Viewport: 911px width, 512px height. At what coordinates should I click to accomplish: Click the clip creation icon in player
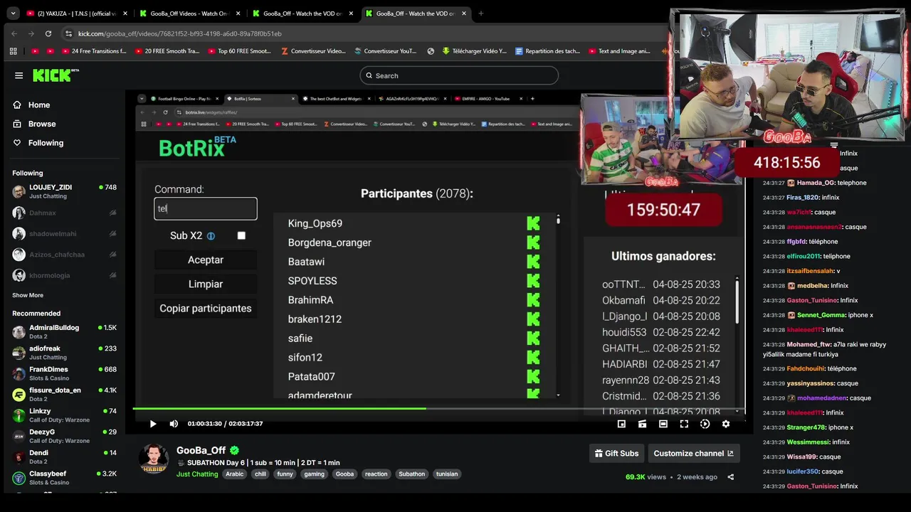642,424
